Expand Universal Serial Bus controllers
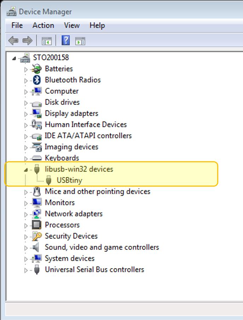The image size is (243, 320). pyautogui.click(x=26, y=270)
